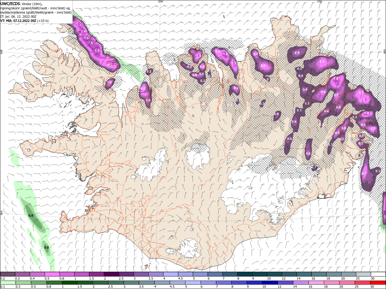Click the 'IT: þri. 06. 12. 2022 00Z' line

[19, 17]
